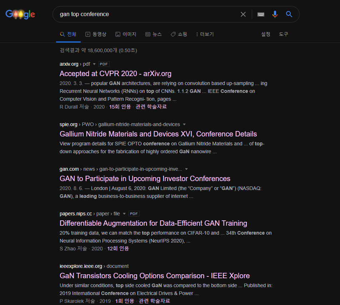
Task: Click '관련 학술자료' under P Skarolek result
Action: tap(154, 301)
